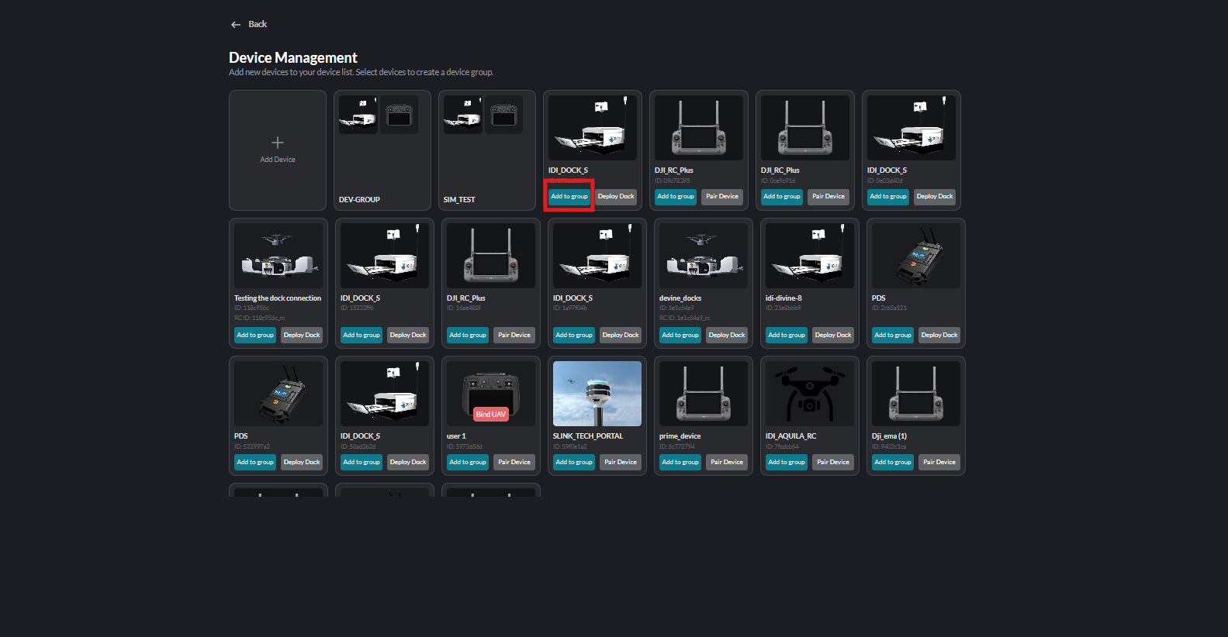
Task: Deploy Dock for PDS ID 2cb2a121
Action: (x=939, y=336)
